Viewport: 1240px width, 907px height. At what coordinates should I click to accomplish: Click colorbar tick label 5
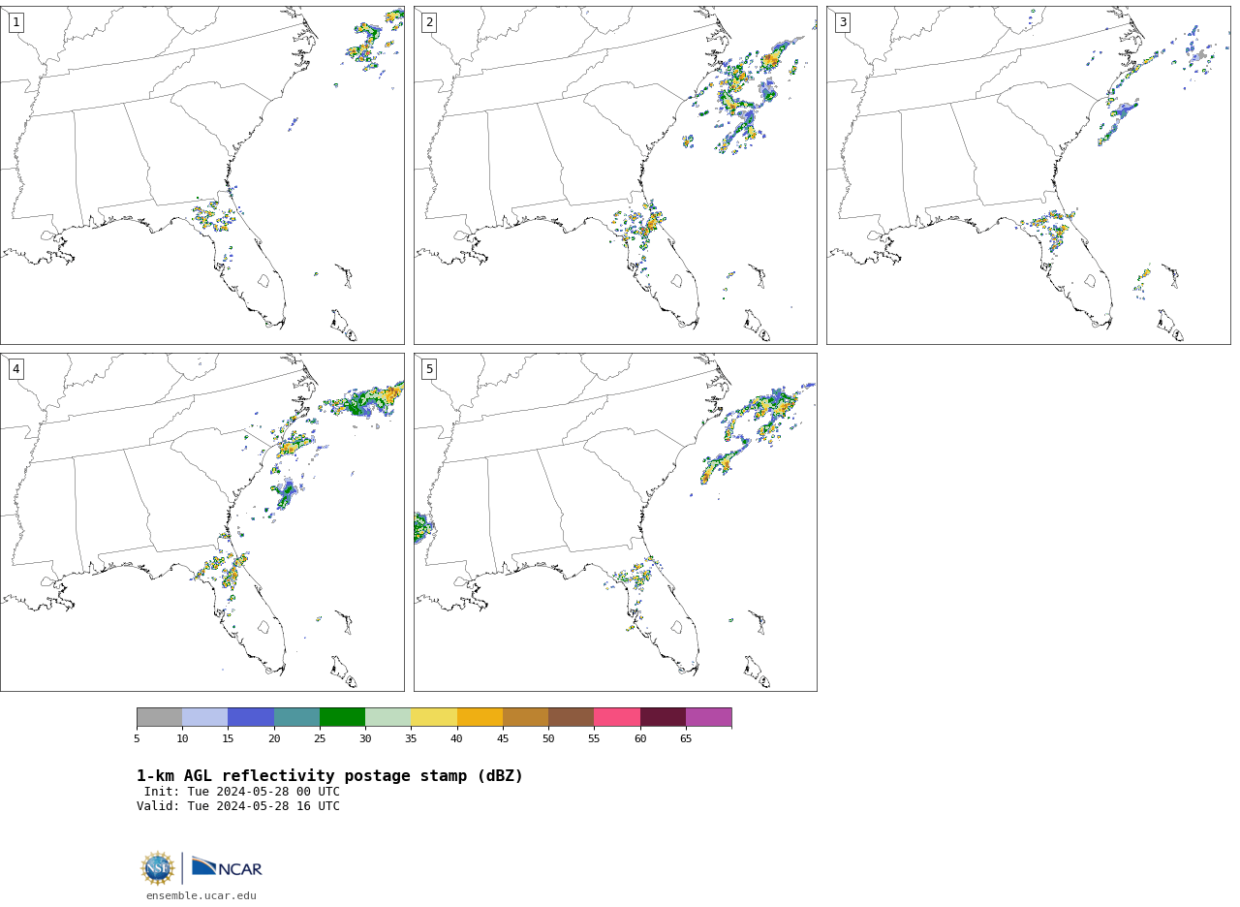(137, 739)
